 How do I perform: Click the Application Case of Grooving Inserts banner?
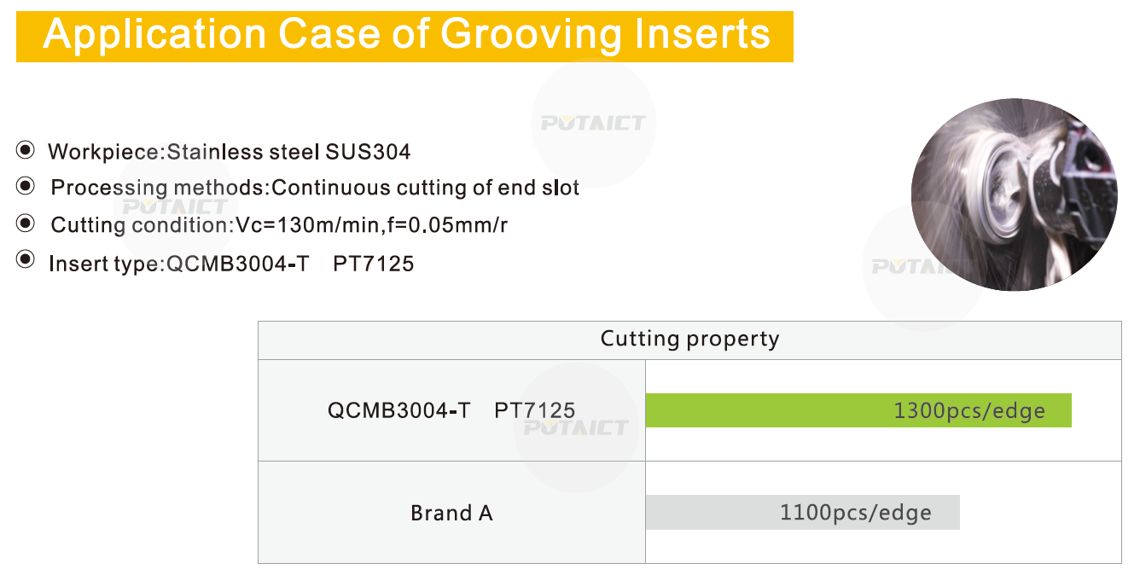404,36
